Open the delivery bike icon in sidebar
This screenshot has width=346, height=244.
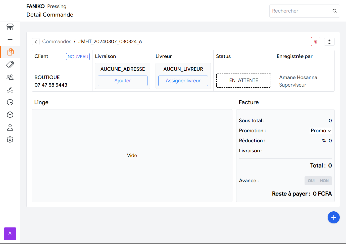[x=10, y=90]
